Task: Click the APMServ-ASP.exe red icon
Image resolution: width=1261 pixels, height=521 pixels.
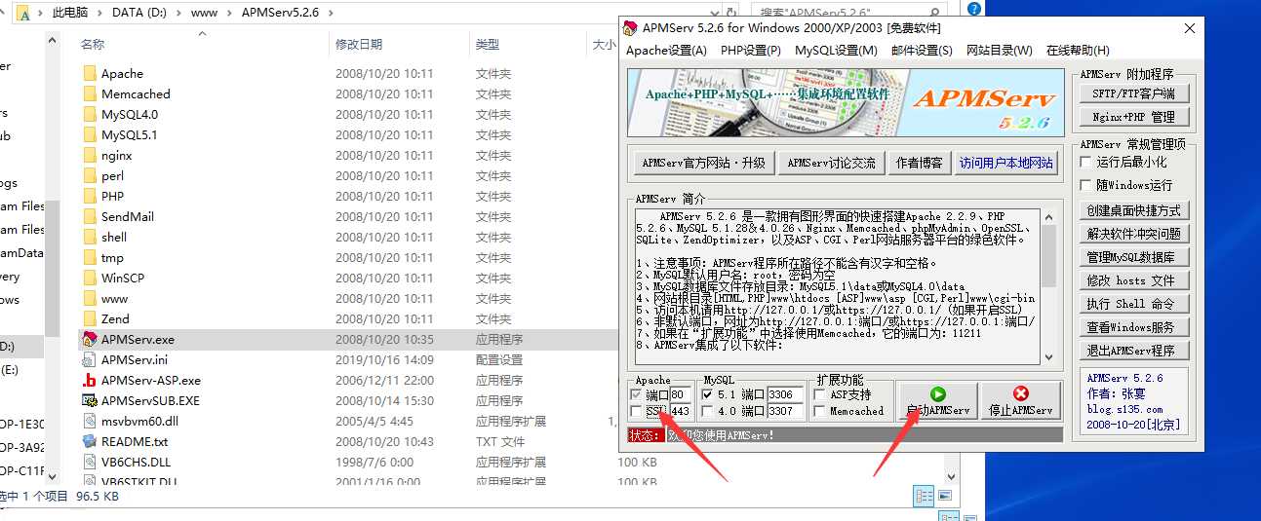Action: click(x=90, y=380)
